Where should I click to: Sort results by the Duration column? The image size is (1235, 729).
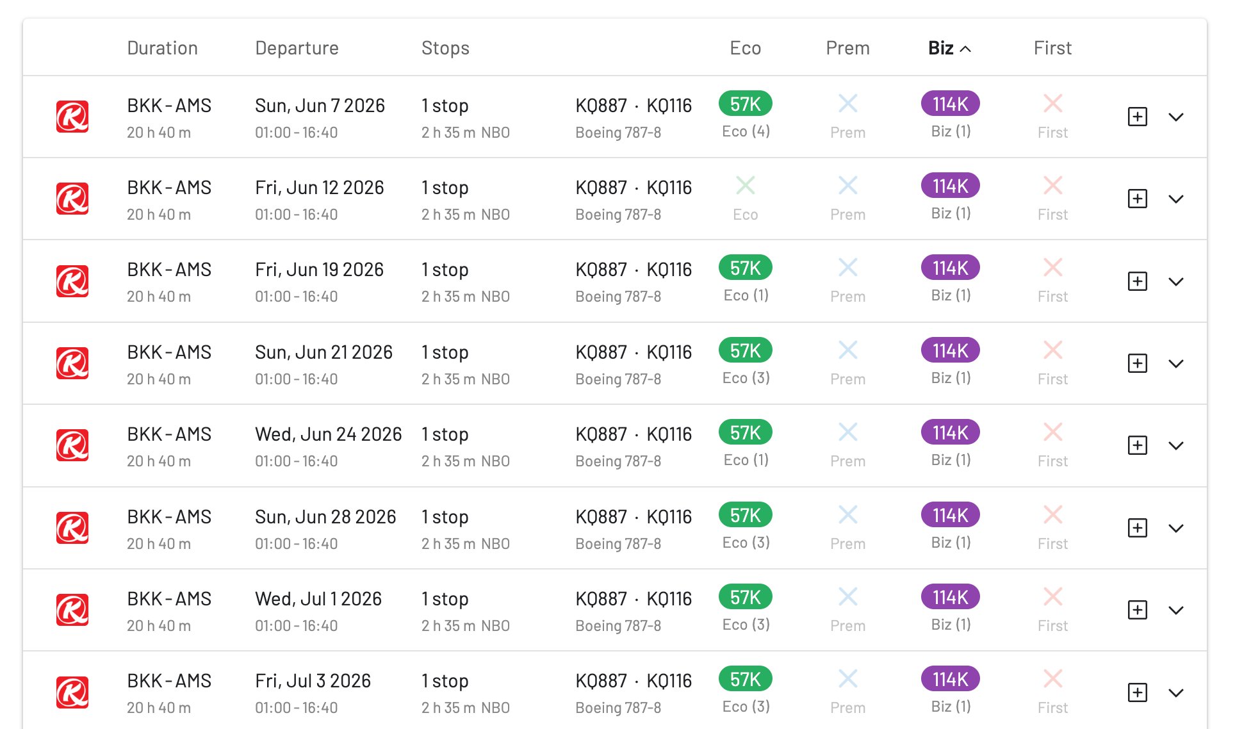pyautogui.click(x=162, y=47)
